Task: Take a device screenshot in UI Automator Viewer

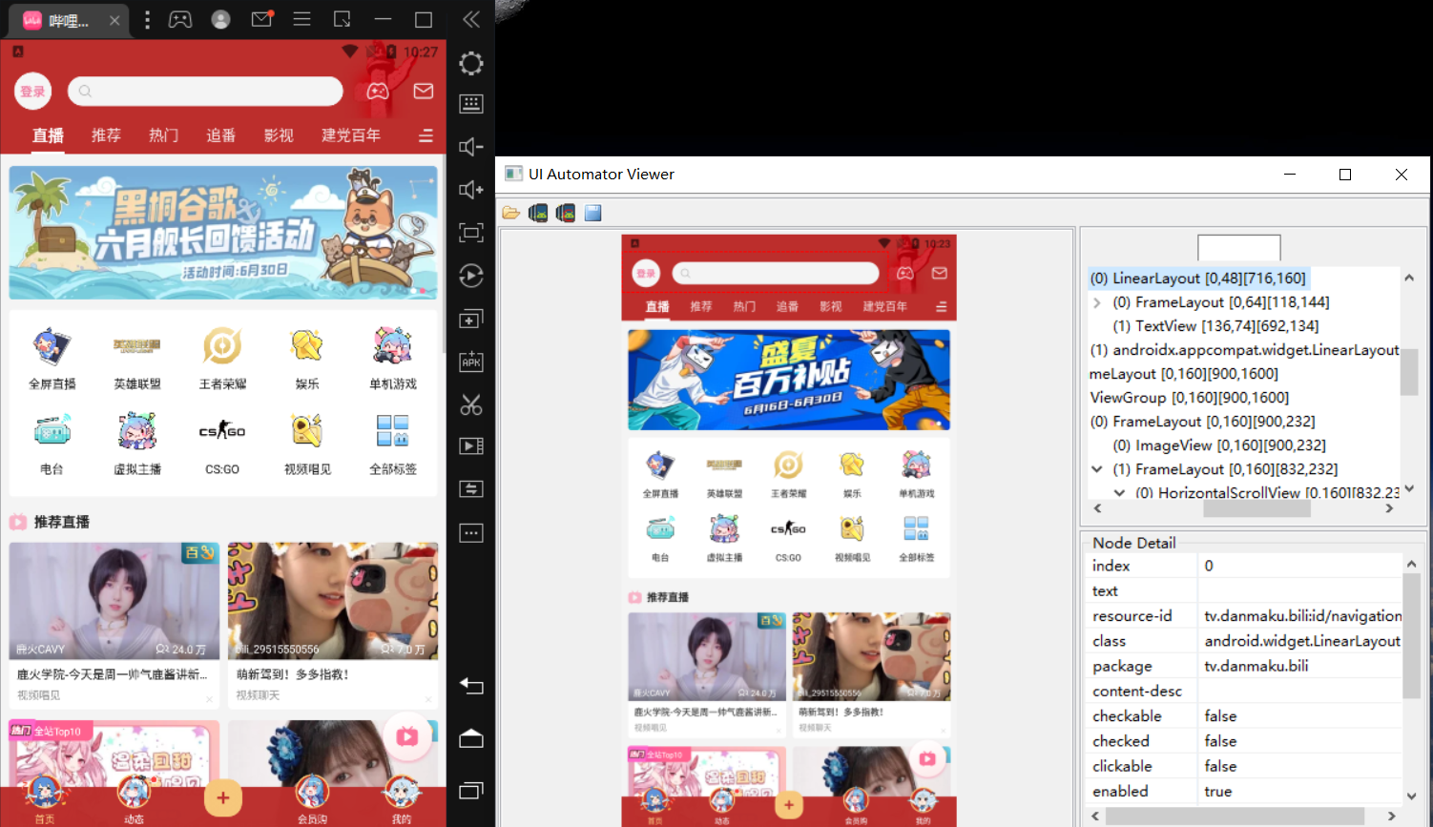Action: tap(538, 212)
